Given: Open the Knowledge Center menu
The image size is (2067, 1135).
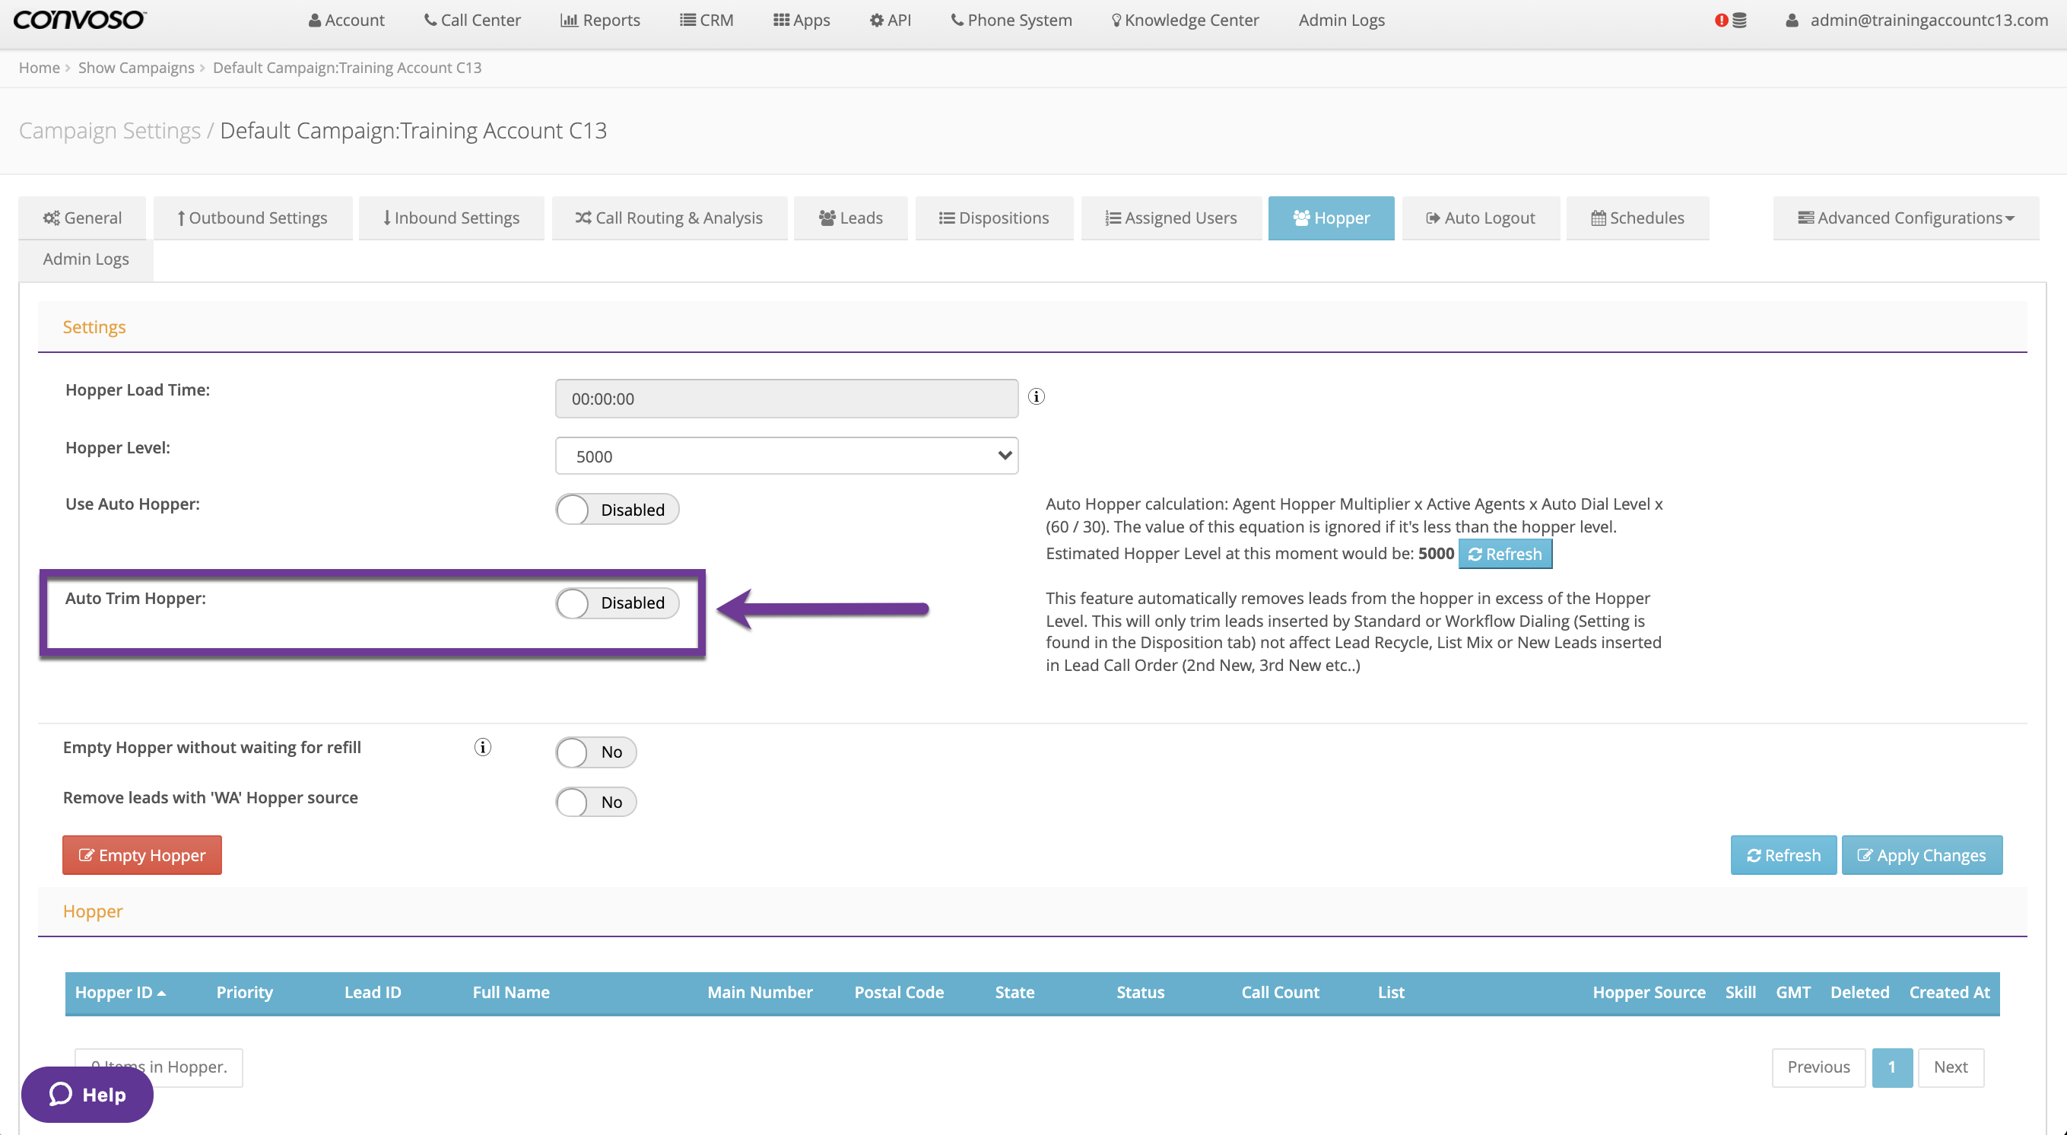Looking at the screenshot, I should pos(1185,20).
